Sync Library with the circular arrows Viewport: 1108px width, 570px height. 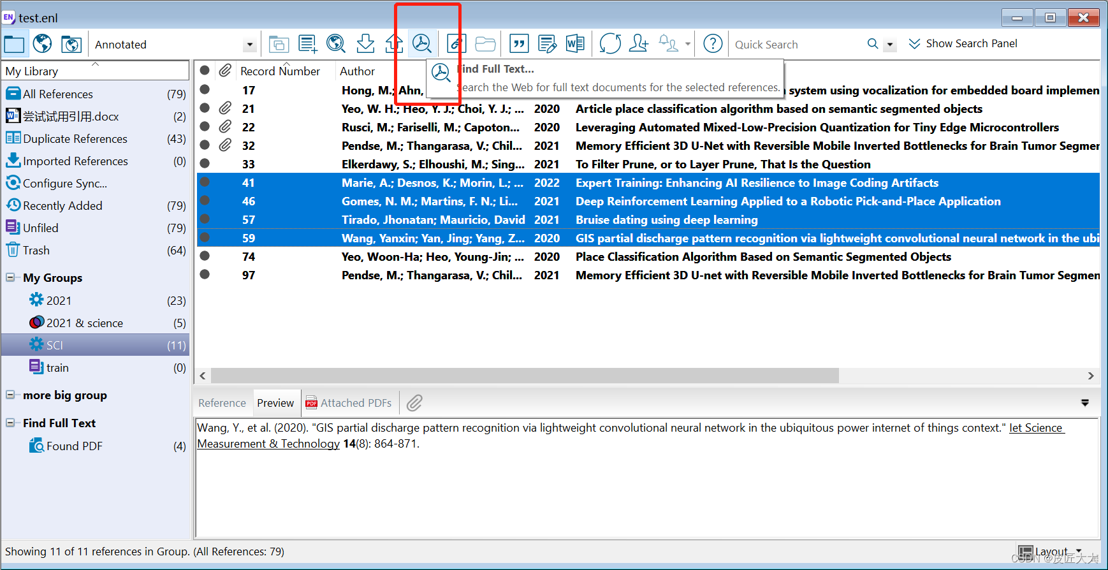[610, 44]
